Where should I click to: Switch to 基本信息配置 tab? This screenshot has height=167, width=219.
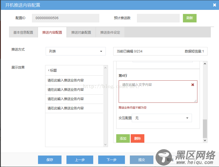[23, 33]
